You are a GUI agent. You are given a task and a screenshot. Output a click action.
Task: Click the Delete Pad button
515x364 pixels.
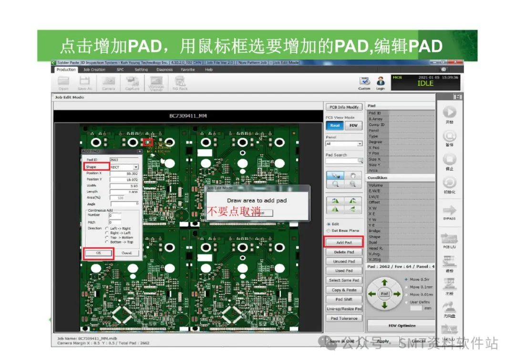point(344,252)
